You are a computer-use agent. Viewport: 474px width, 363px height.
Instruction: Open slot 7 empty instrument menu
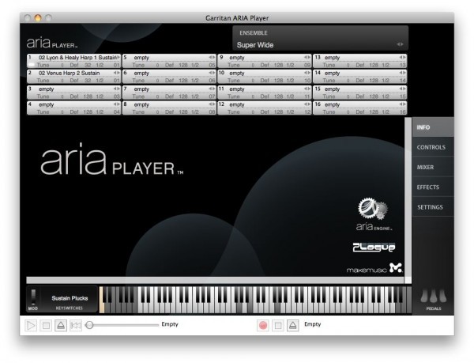point(212,89)
